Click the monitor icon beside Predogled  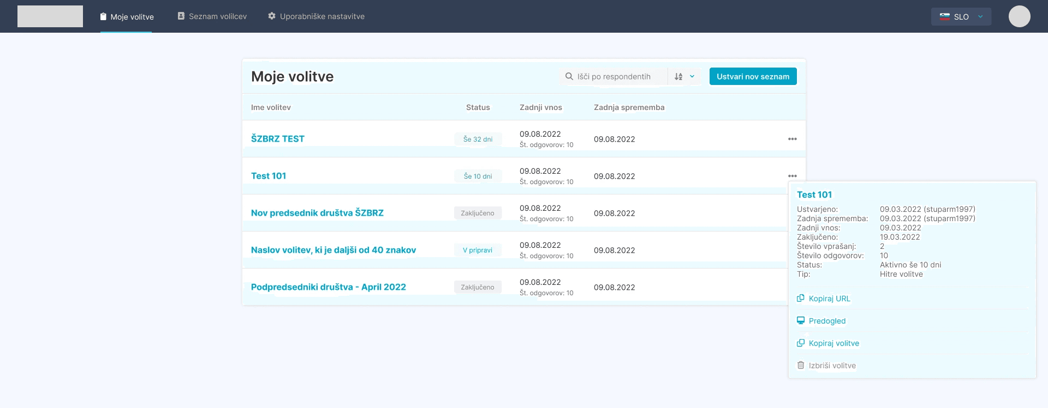[x=801, y=320]
